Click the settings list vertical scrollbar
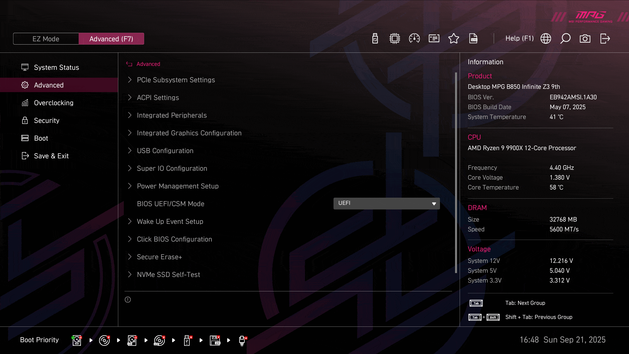Screen dimensions: 629x354 [456, 173]
